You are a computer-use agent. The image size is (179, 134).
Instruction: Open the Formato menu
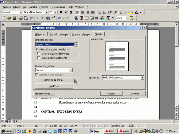point(44,7)
